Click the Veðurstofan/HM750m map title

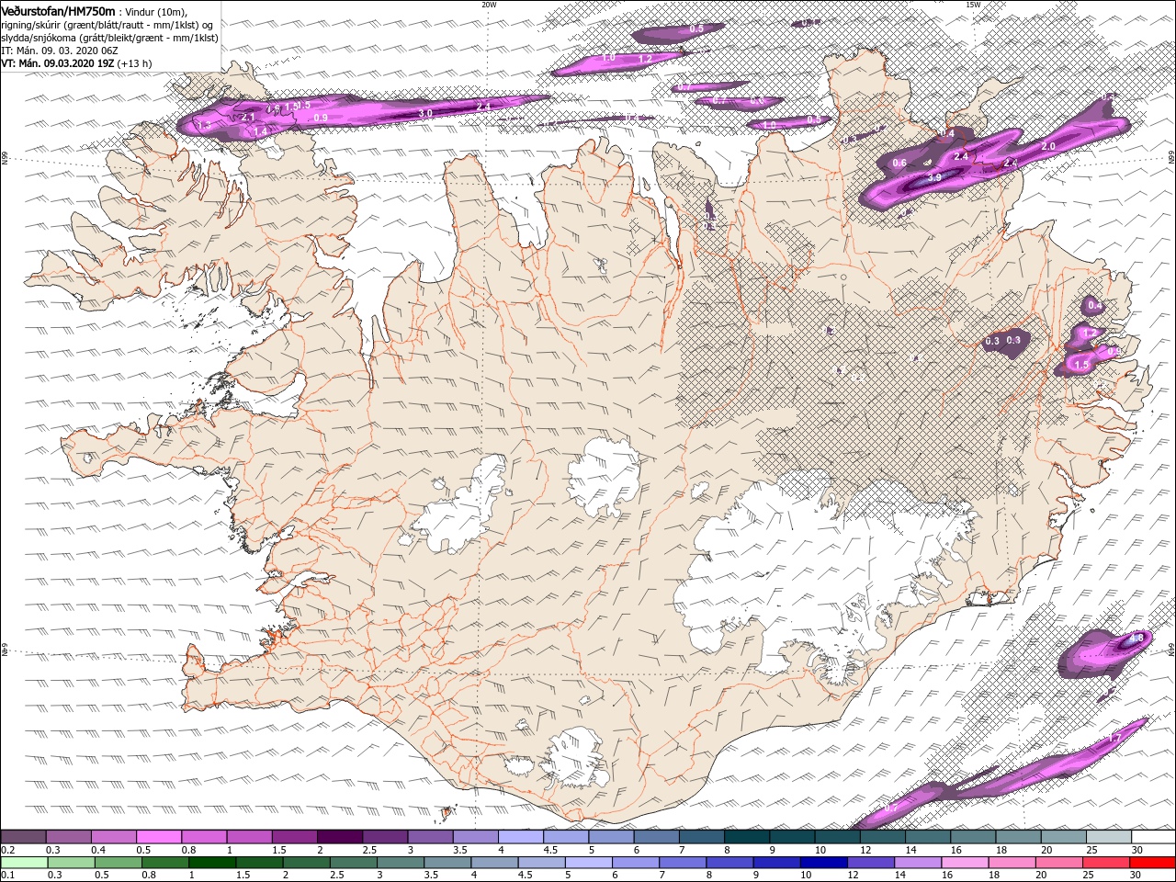pos(58,10)
